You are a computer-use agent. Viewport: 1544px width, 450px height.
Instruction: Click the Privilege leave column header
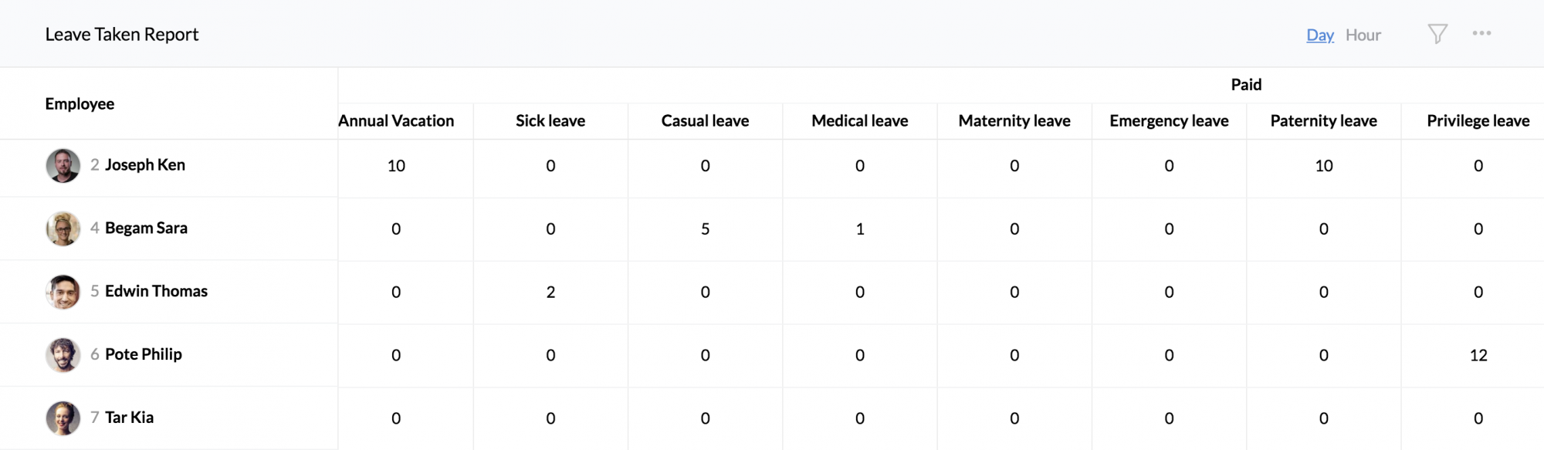click(x=1478, y=120)
